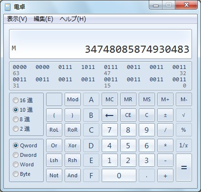Click the percent button

184,130
